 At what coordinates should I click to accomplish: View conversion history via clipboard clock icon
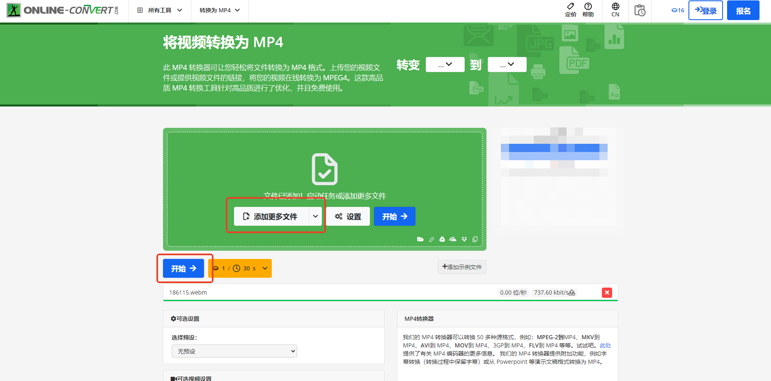click(640, 10)
